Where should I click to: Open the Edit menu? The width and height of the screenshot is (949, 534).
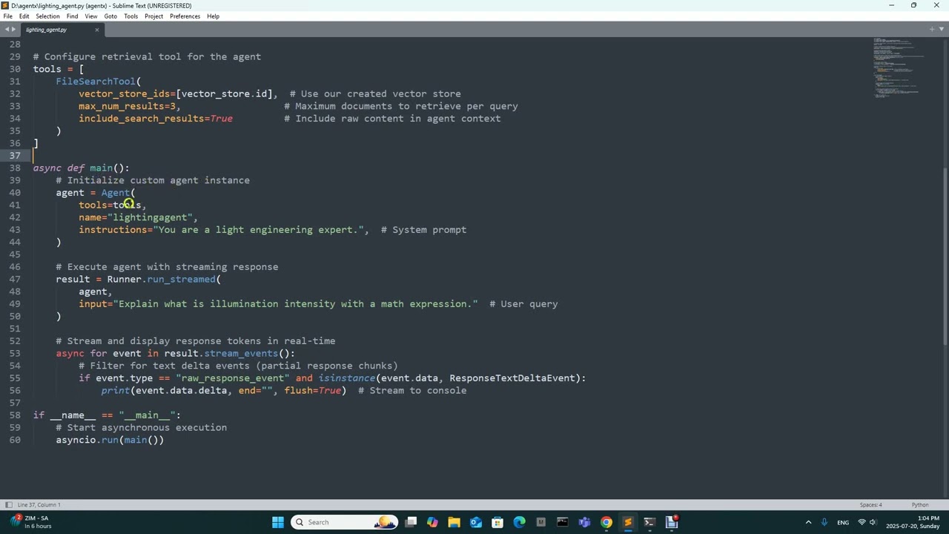coord(24,16)
